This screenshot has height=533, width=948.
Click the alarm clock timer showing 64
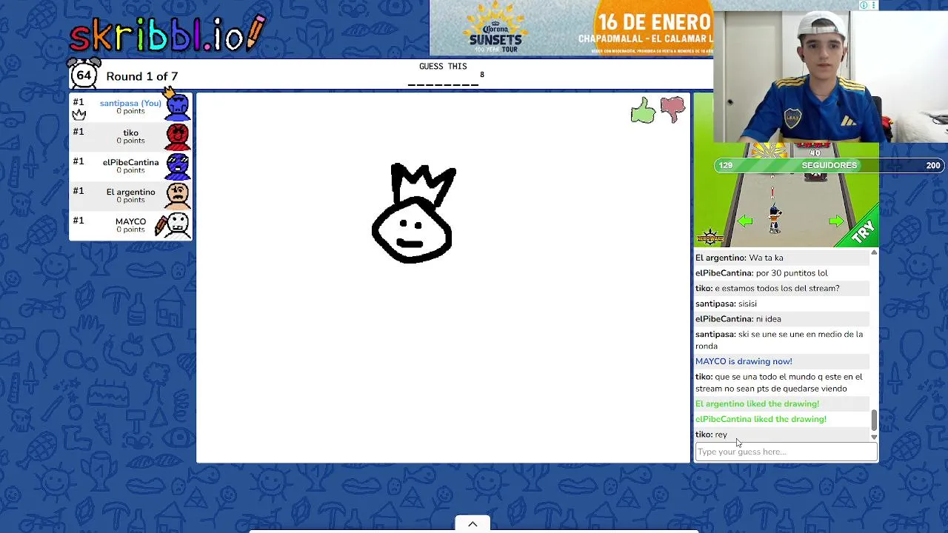[84, 74]
